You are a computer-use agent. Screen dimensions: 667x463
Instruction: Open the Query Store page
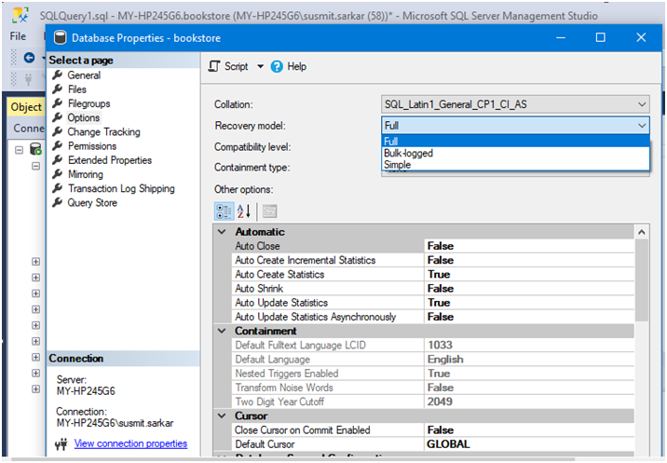coord(92,202)
